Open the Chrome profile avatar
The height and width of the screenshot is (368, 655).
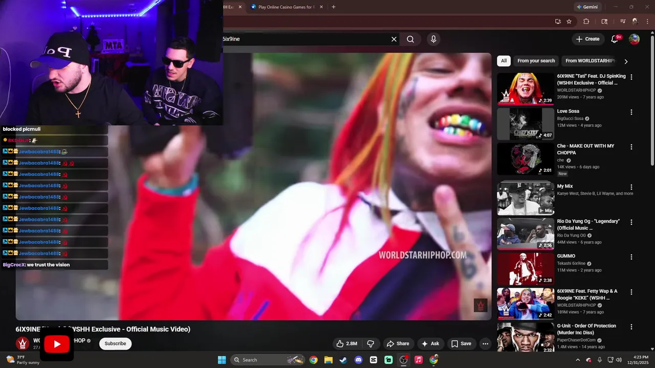(x=635, y=21)
